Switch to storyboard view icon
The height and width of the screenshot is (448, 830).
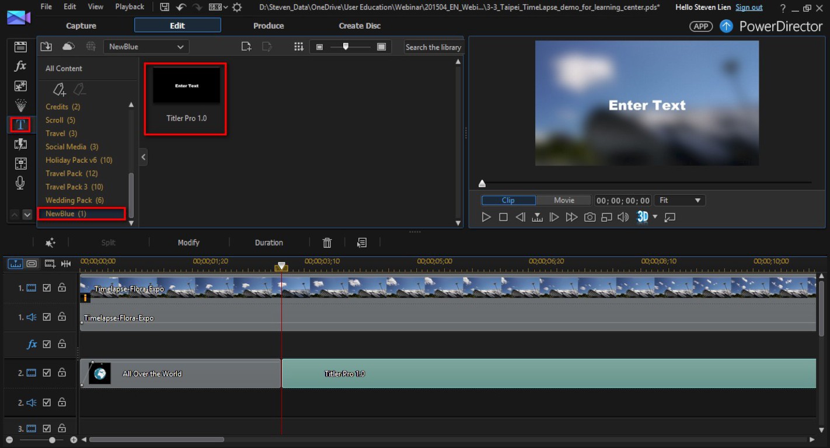[x=32, y=264]
